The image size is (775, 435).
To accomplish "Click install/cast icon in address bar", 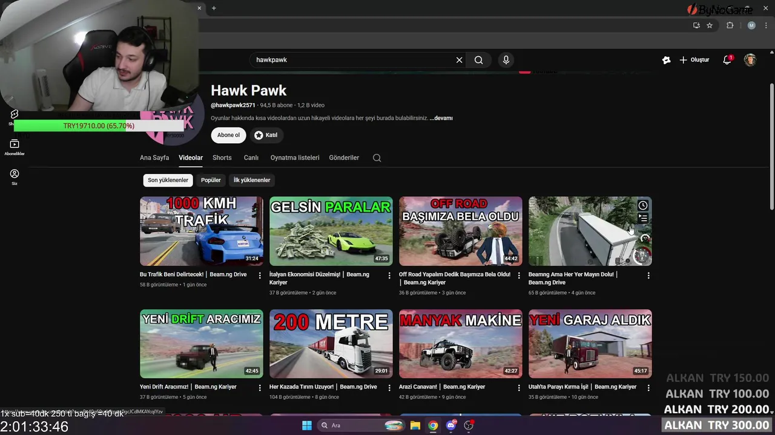I will 696,25.
